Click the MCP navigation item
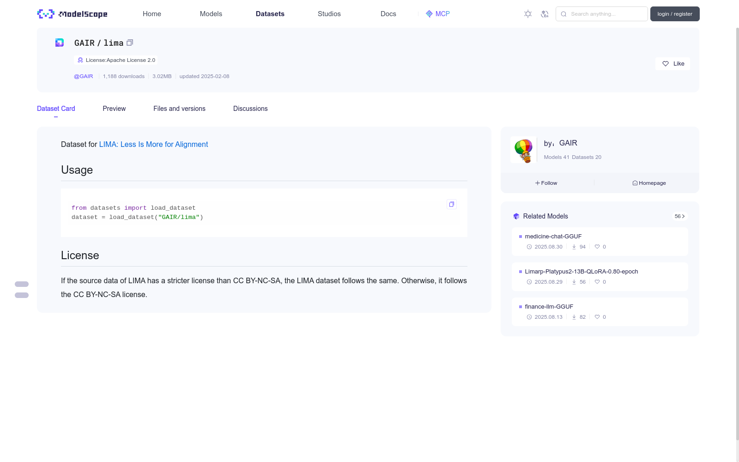This screenshot has height=462, width=739. 437,14
